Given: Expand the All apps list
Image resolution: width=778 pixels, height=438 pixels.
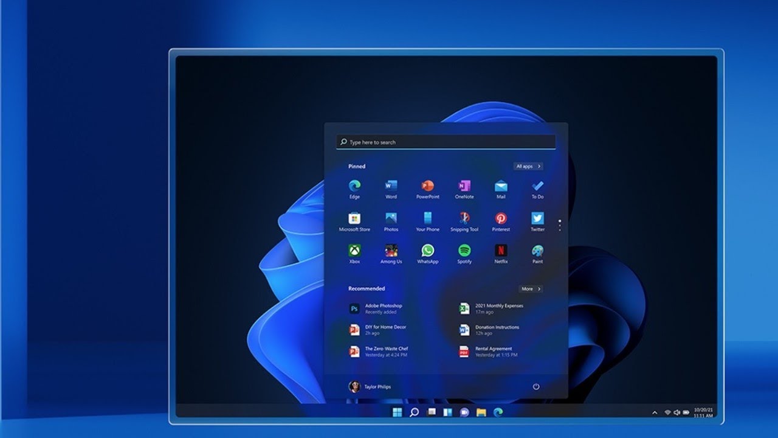Looking at the screenshot, I should point(528,166).
